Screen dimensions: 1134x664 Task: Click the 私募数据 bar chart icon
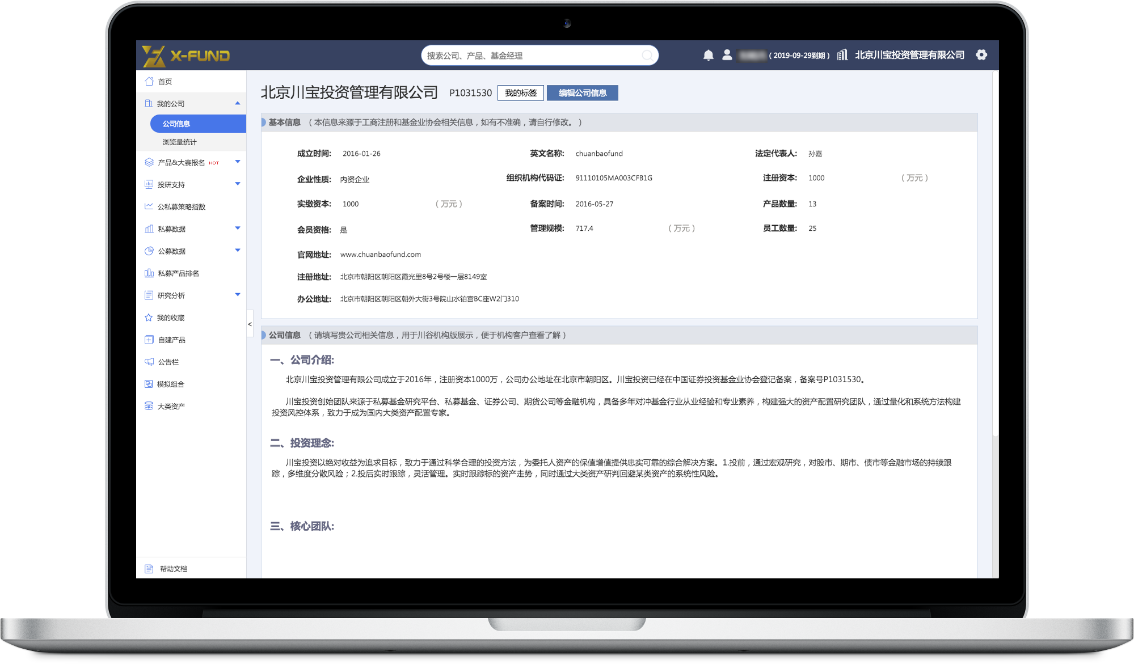pos(149,229)
